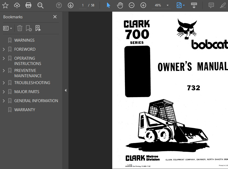
Task: Open the find text magnifier
Action: click(40, 6)
